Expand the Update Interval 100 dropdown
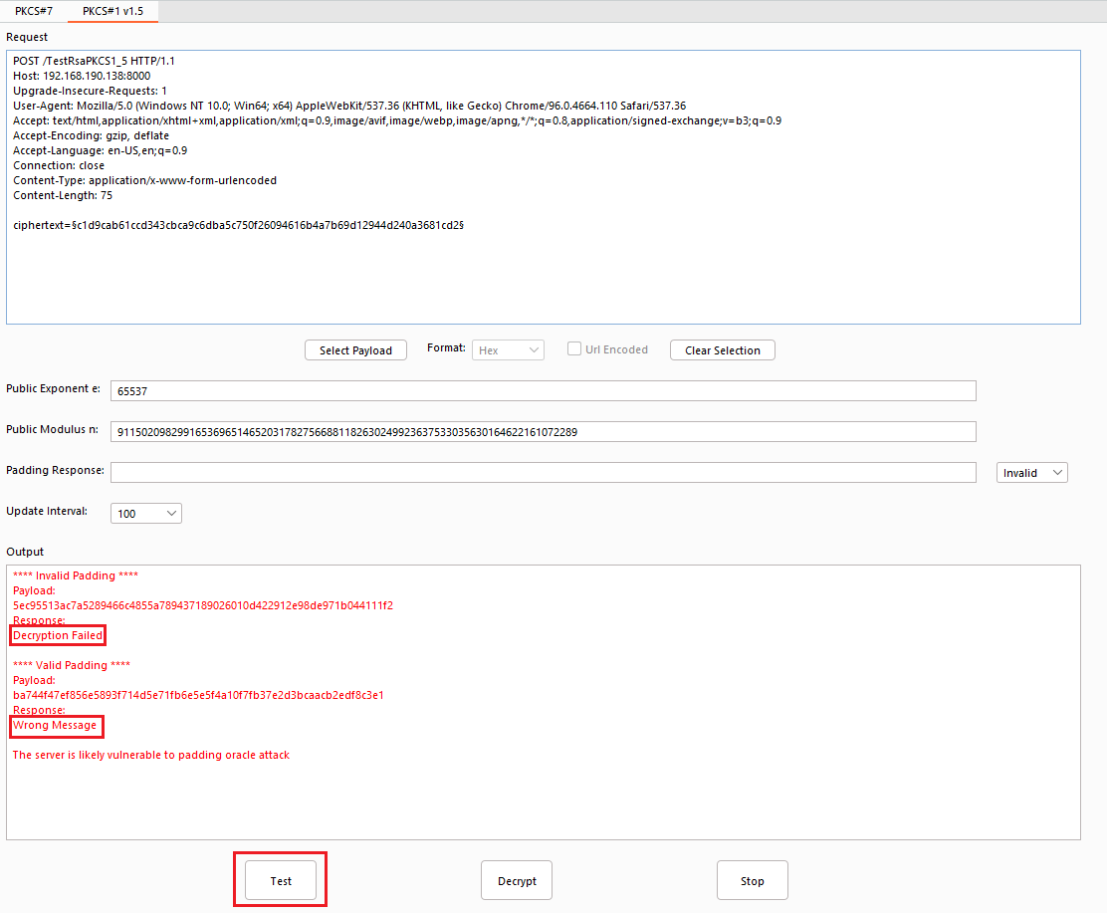The image size is (1108, 913). click(x=146, y=514)
